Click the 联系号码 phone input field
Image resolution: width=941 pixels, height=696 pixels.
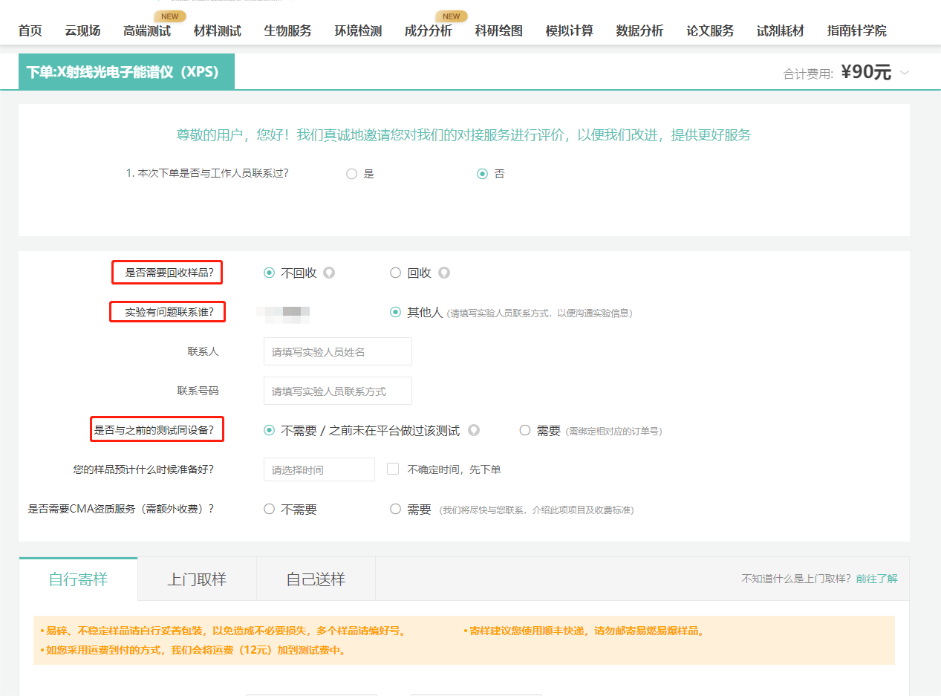(x=337, y=390)
